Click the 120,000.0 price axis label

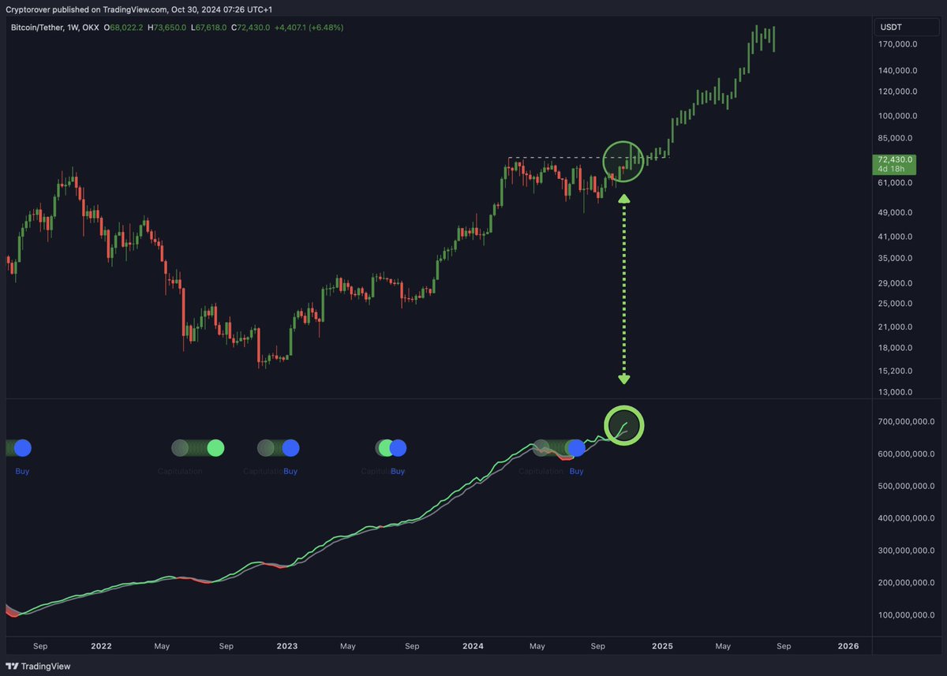pyautogui.click(x=899, y=92)
